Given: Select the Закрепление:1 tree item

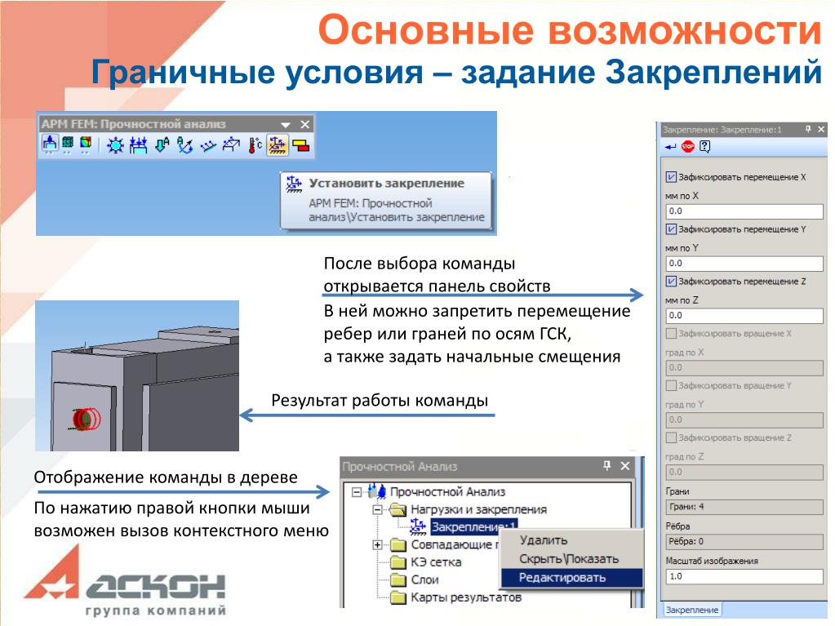Looking at the screenshot, I should [473, 527].
